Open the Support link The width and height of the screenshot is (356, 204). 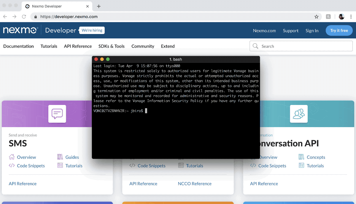click(291, 30)
